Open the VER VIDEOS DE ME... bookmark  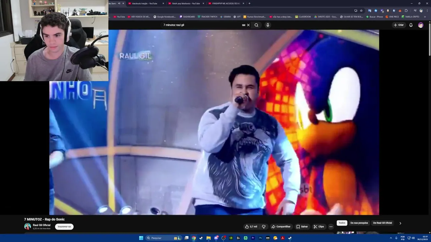click(x=139, y=16)
